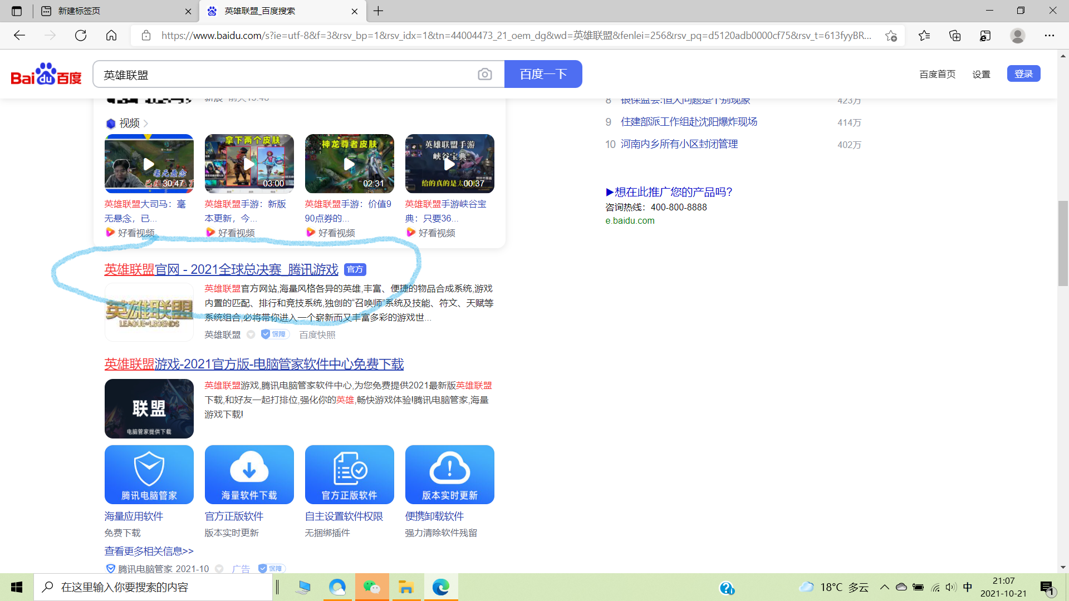Viewport: 1069px width, 601px height.
Task: Click the 保障 badge under official site result
Action: [275, 334]
